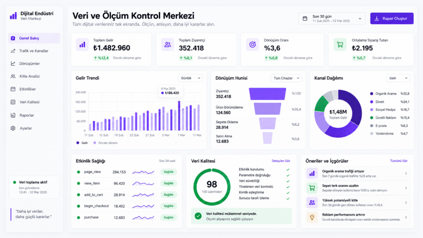Click the Sağlıklı badge for add_to_cart
The image size is (423, 238).
(x=169, y=195)
